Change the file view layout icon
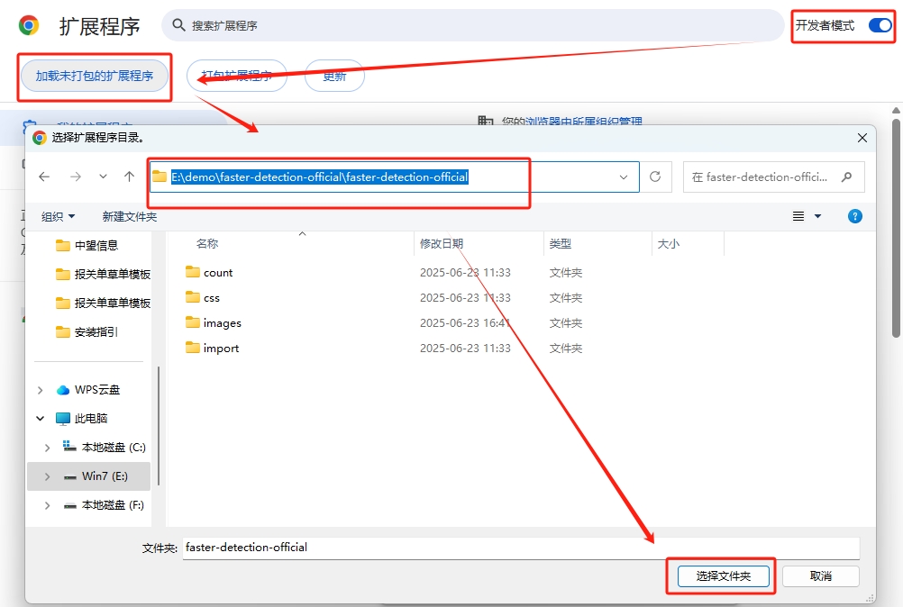Screen dimensions: 903x607 point(798,216)
